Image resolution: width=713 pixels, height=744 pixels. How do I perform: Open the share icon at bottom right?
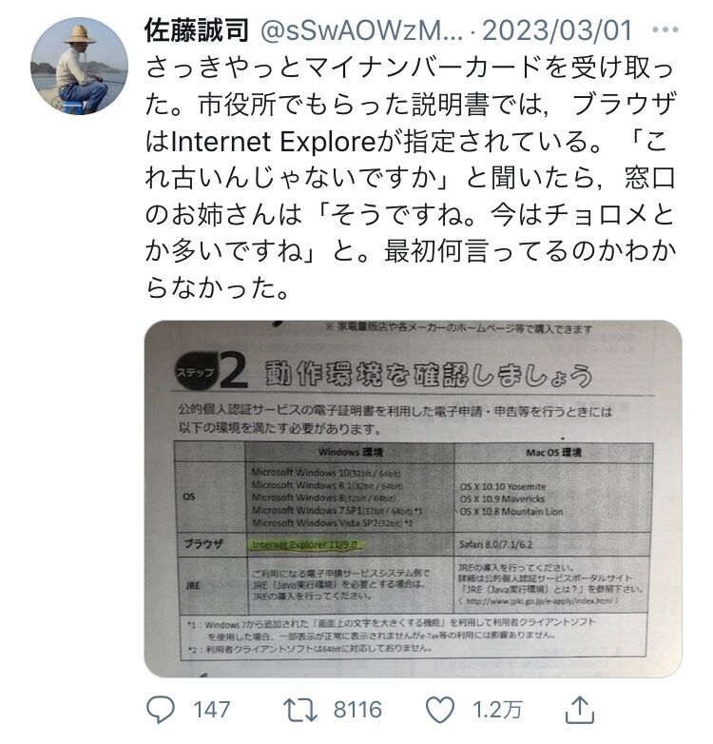(x=579, y=710)
